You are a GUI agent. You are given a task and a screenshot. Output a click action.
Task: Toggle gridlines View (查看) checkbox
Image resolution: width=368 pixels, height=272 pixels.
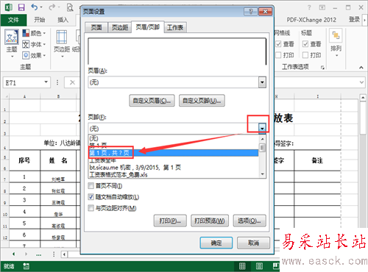[x=278, y=44]
